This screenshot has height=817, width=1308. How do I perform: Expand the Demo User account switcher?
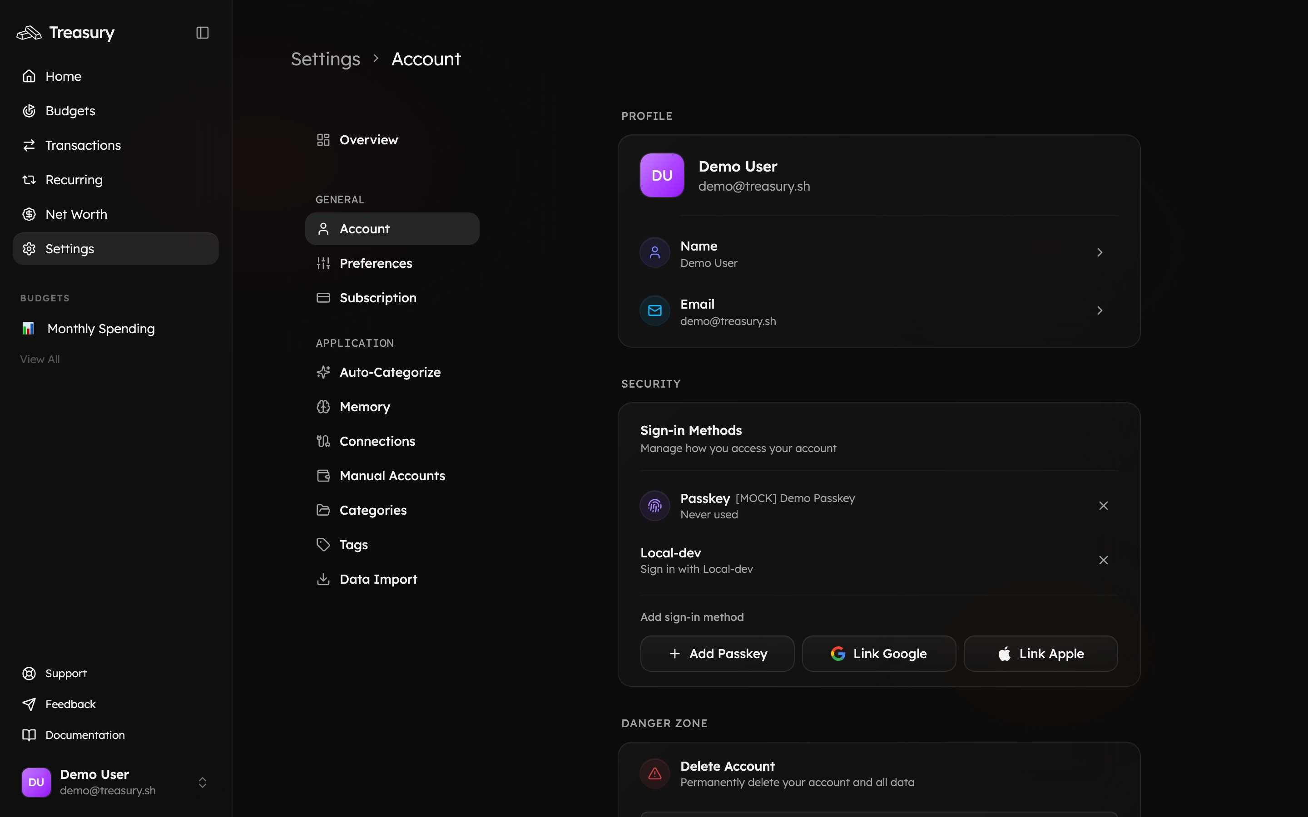click(202, 783)
